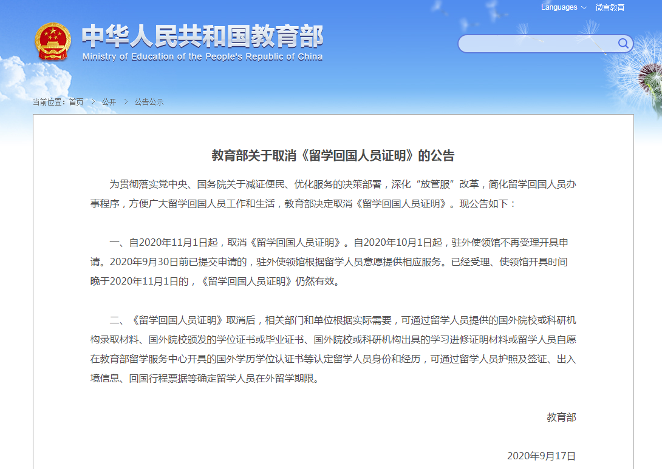The image size is (662, 469).
Task: Open the 微言教育 link
Action: point(610,7)
